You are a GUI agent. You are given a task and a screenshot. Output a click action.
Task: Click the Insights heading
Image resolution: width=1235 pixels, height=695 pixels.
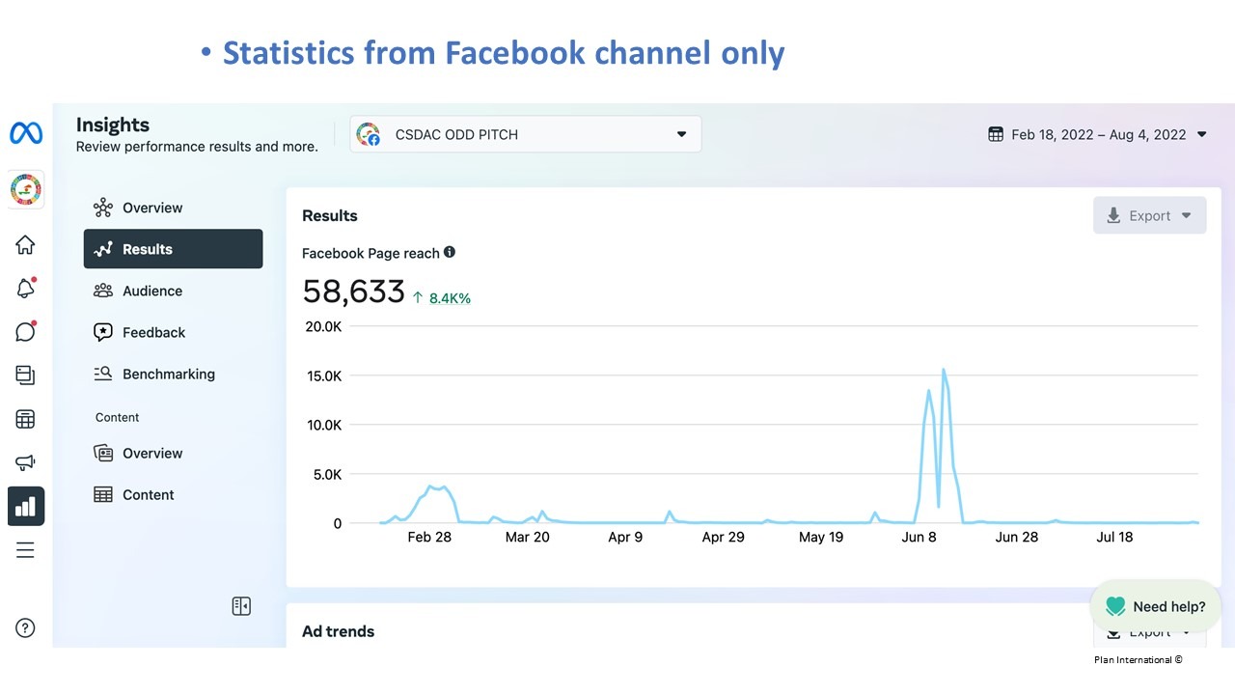click(112, 125)
